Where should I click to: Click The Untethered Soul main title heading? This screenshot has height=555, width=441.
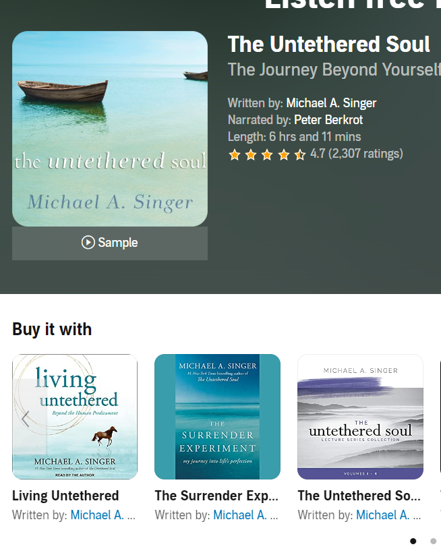(329, 45)
